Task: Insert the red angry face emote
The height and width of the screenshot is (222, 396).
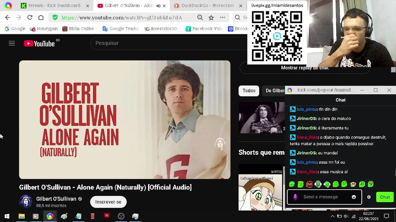Action: 309,184
